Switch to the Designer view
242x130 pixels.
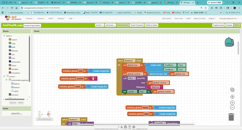[229, 25]
